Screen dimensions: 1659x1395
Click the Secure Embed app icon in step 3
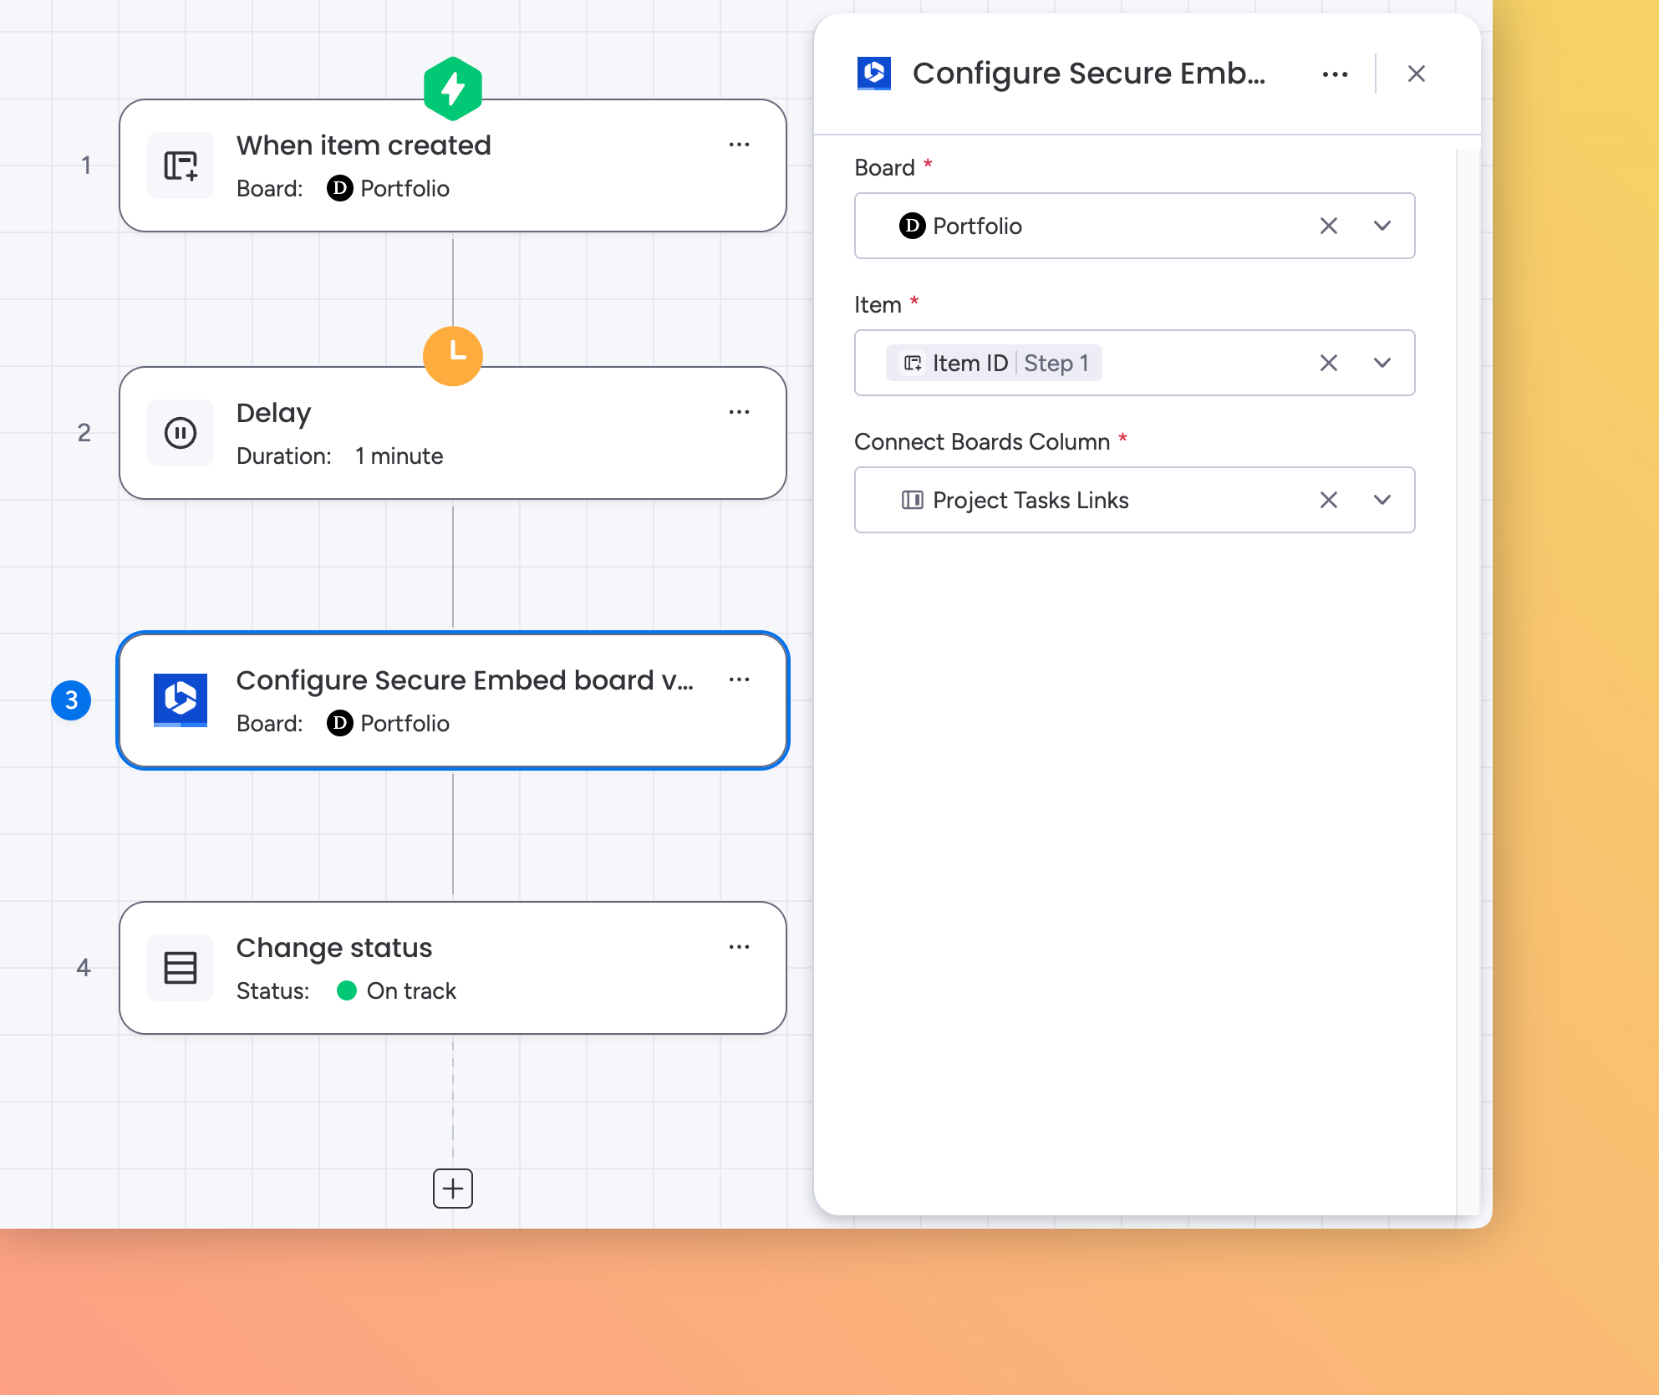coord(181,700)
